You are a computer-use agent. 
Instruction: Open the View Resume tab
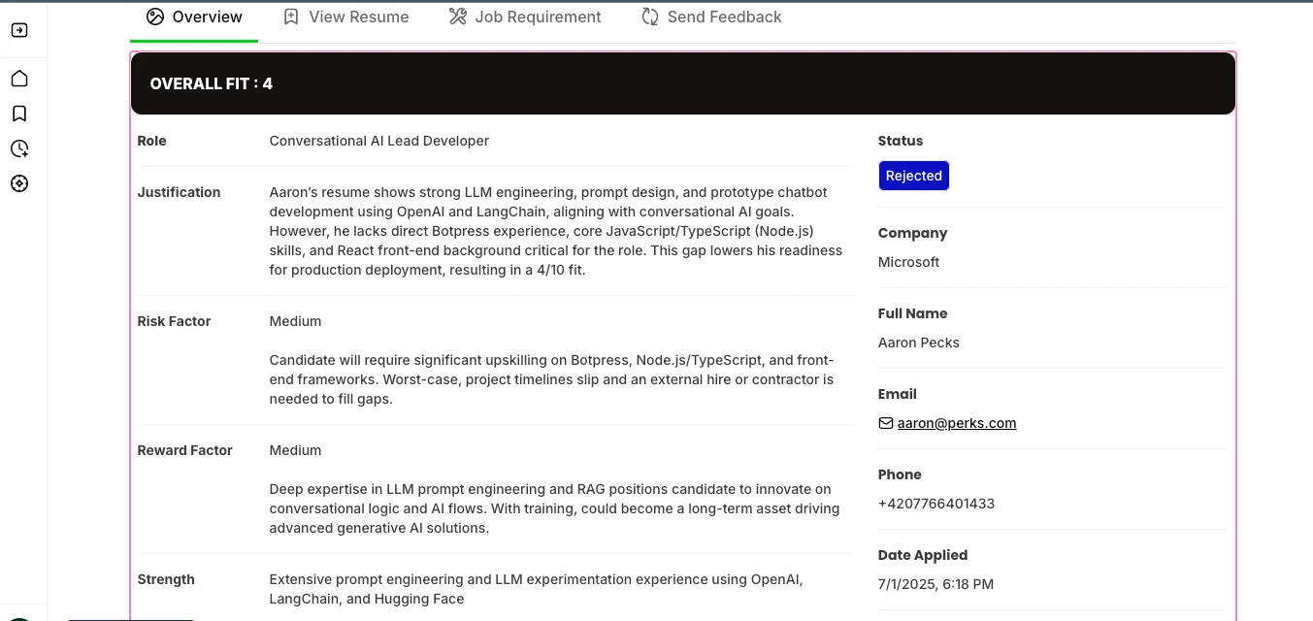click(x=358, y=16)
